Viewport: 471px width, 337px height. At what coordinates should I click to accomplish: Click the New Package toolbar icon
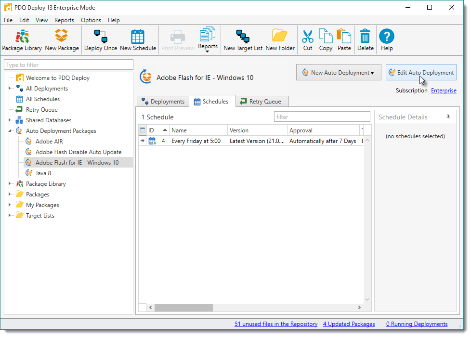click(x=62, y=39)
